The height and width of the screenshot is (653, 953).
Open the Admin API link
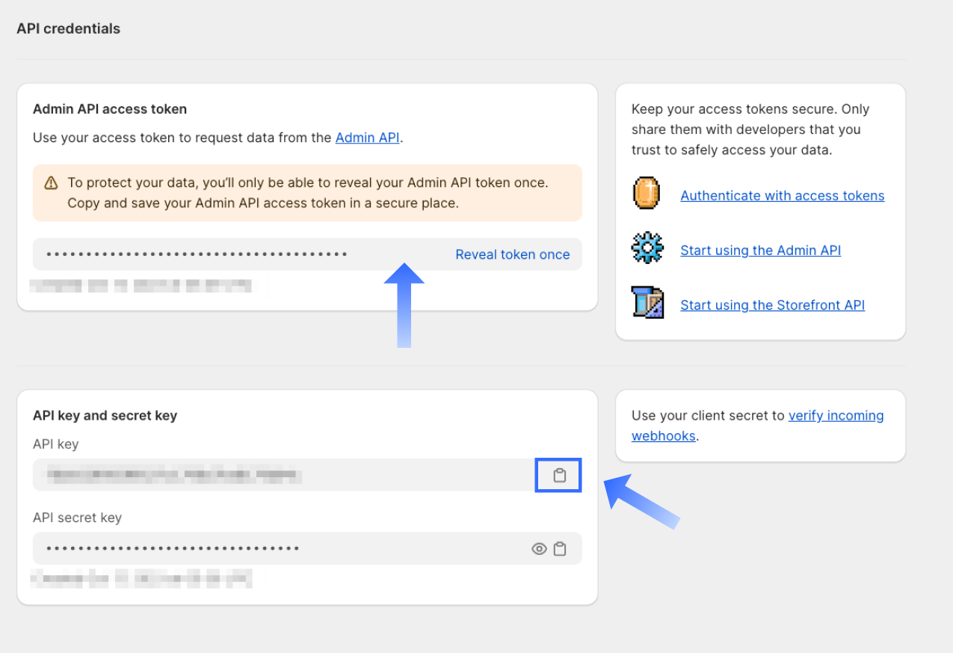pyautogui.click(x=367, y=138)
